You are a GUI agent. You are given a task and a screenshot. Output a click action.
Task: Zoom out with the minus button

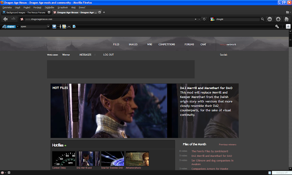pos(269,19)
